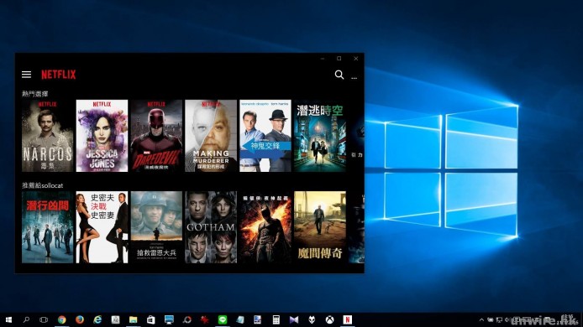Launch Firefox from the taskbar

pyautogui.click(x=80, y=319)
